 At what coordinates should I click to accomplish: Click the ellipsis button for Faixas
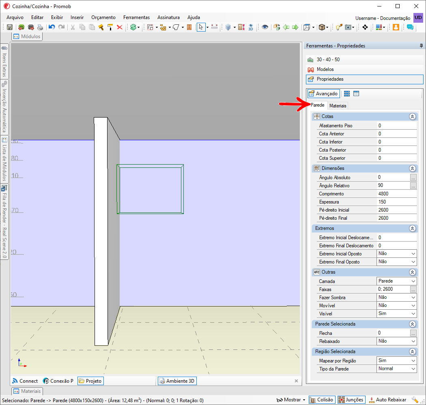pyautogui.click(x=413, y=289)
